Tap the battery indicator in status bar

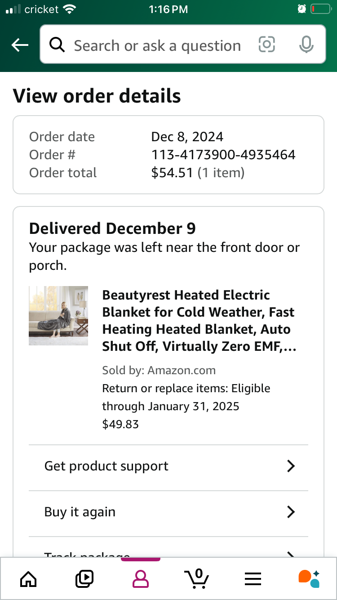(320, 9)
